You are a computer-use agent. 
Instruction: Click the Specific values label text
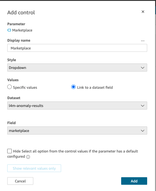pos(25,87)
